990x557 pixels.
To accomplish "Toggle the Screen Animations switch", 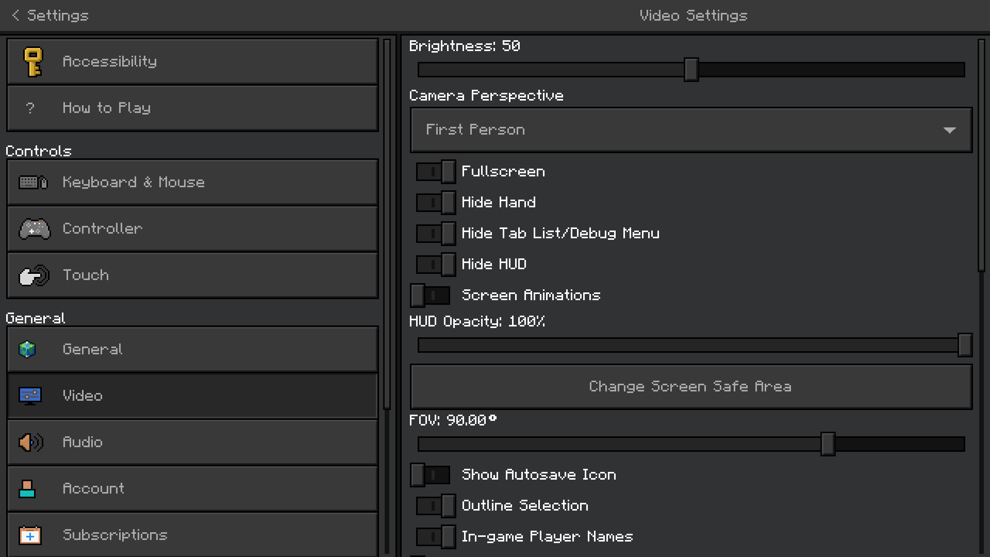I will [x=430, y=296].
